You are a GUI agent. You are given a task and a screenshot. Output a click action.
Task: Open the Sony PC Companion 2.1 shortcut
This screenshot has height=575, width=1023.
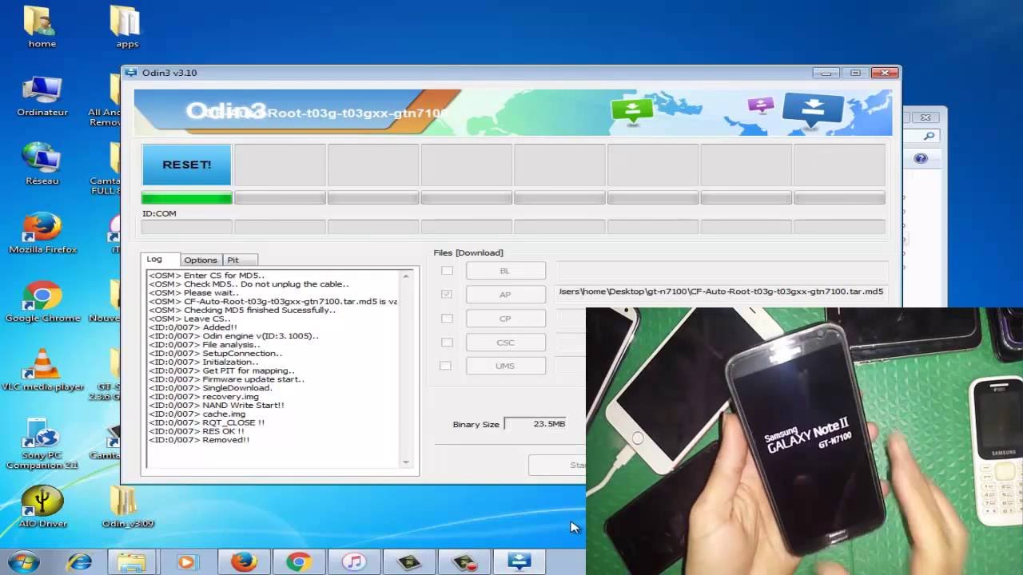click(42, 443)
